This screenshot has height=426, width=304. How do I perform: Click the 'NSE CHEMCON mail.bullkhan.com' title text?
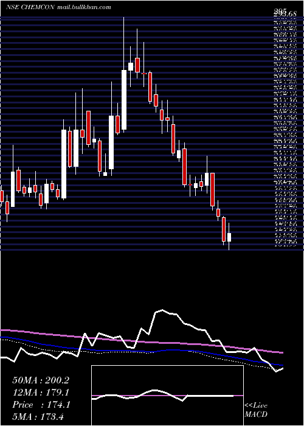tap(58, 7)
